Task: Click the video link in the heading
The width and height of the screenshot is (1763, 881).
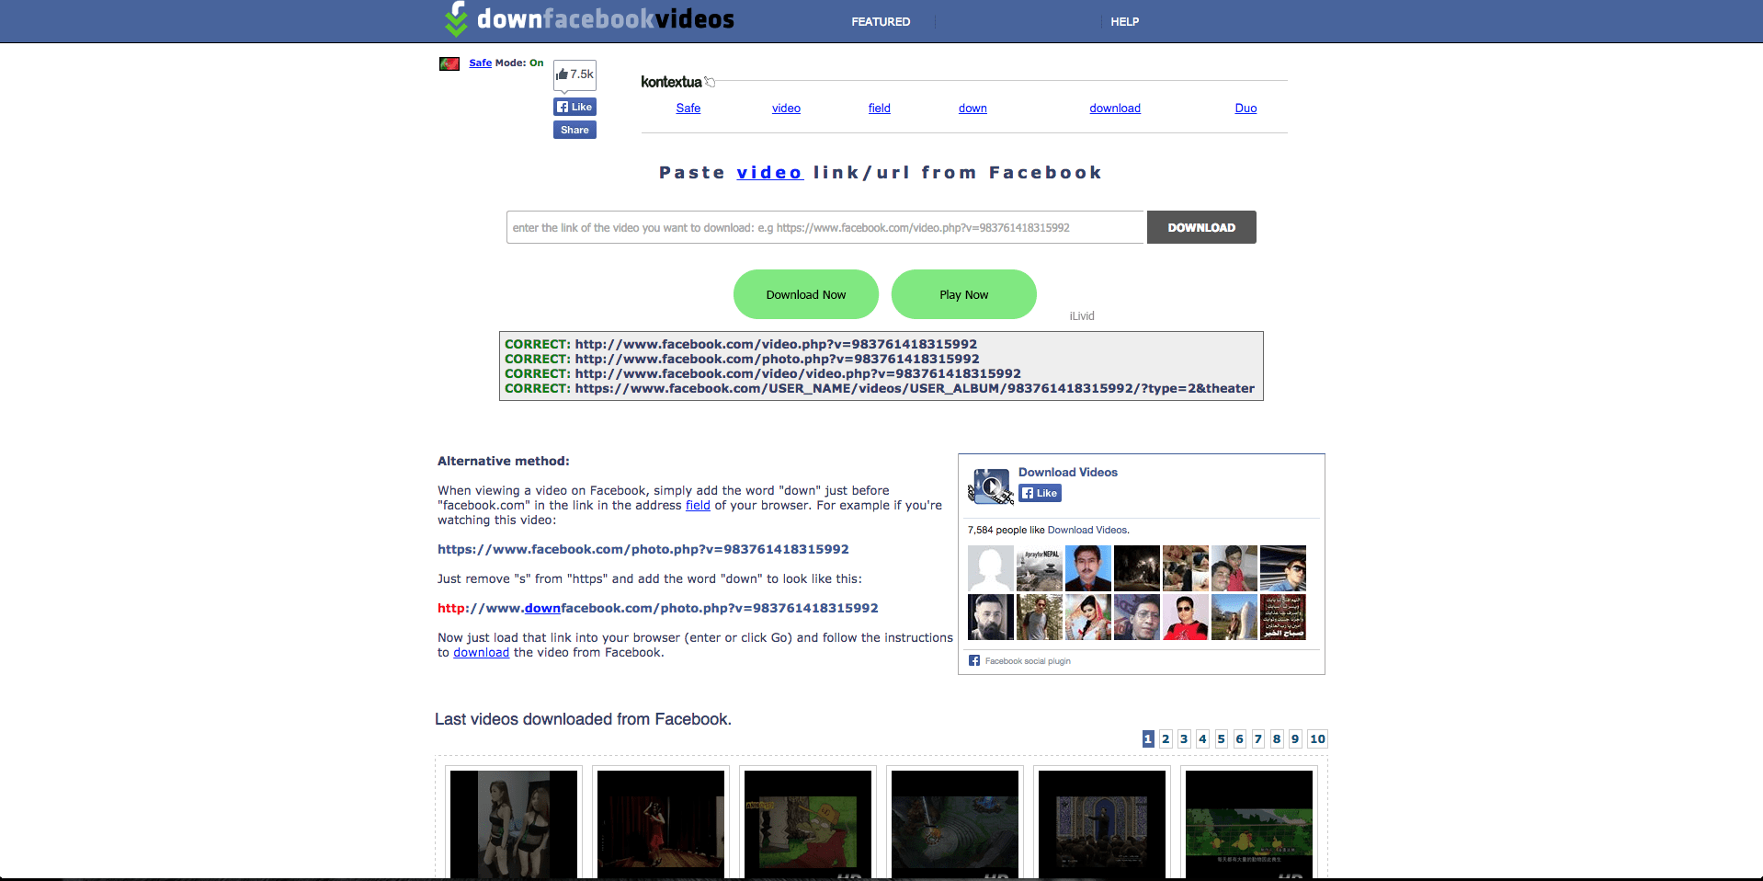Action: click(x=769, y=172)
